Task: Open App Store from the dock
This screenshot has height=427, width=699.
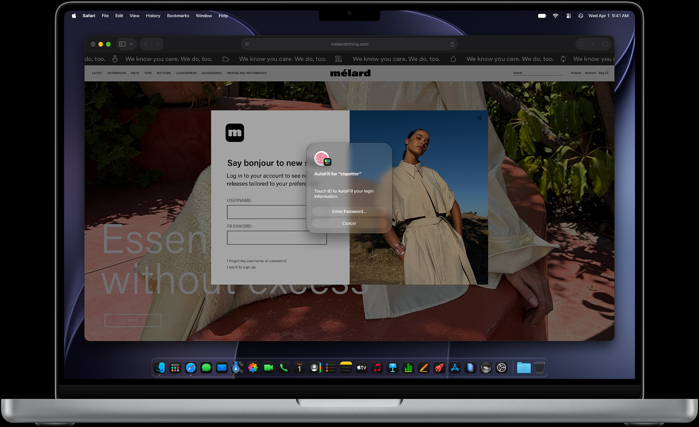Action: click(x=455, y=368)
